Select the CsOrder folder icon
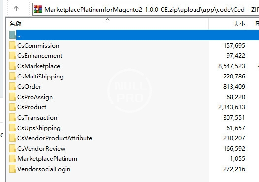Screen dimensions: 259x182 point(12,86)
